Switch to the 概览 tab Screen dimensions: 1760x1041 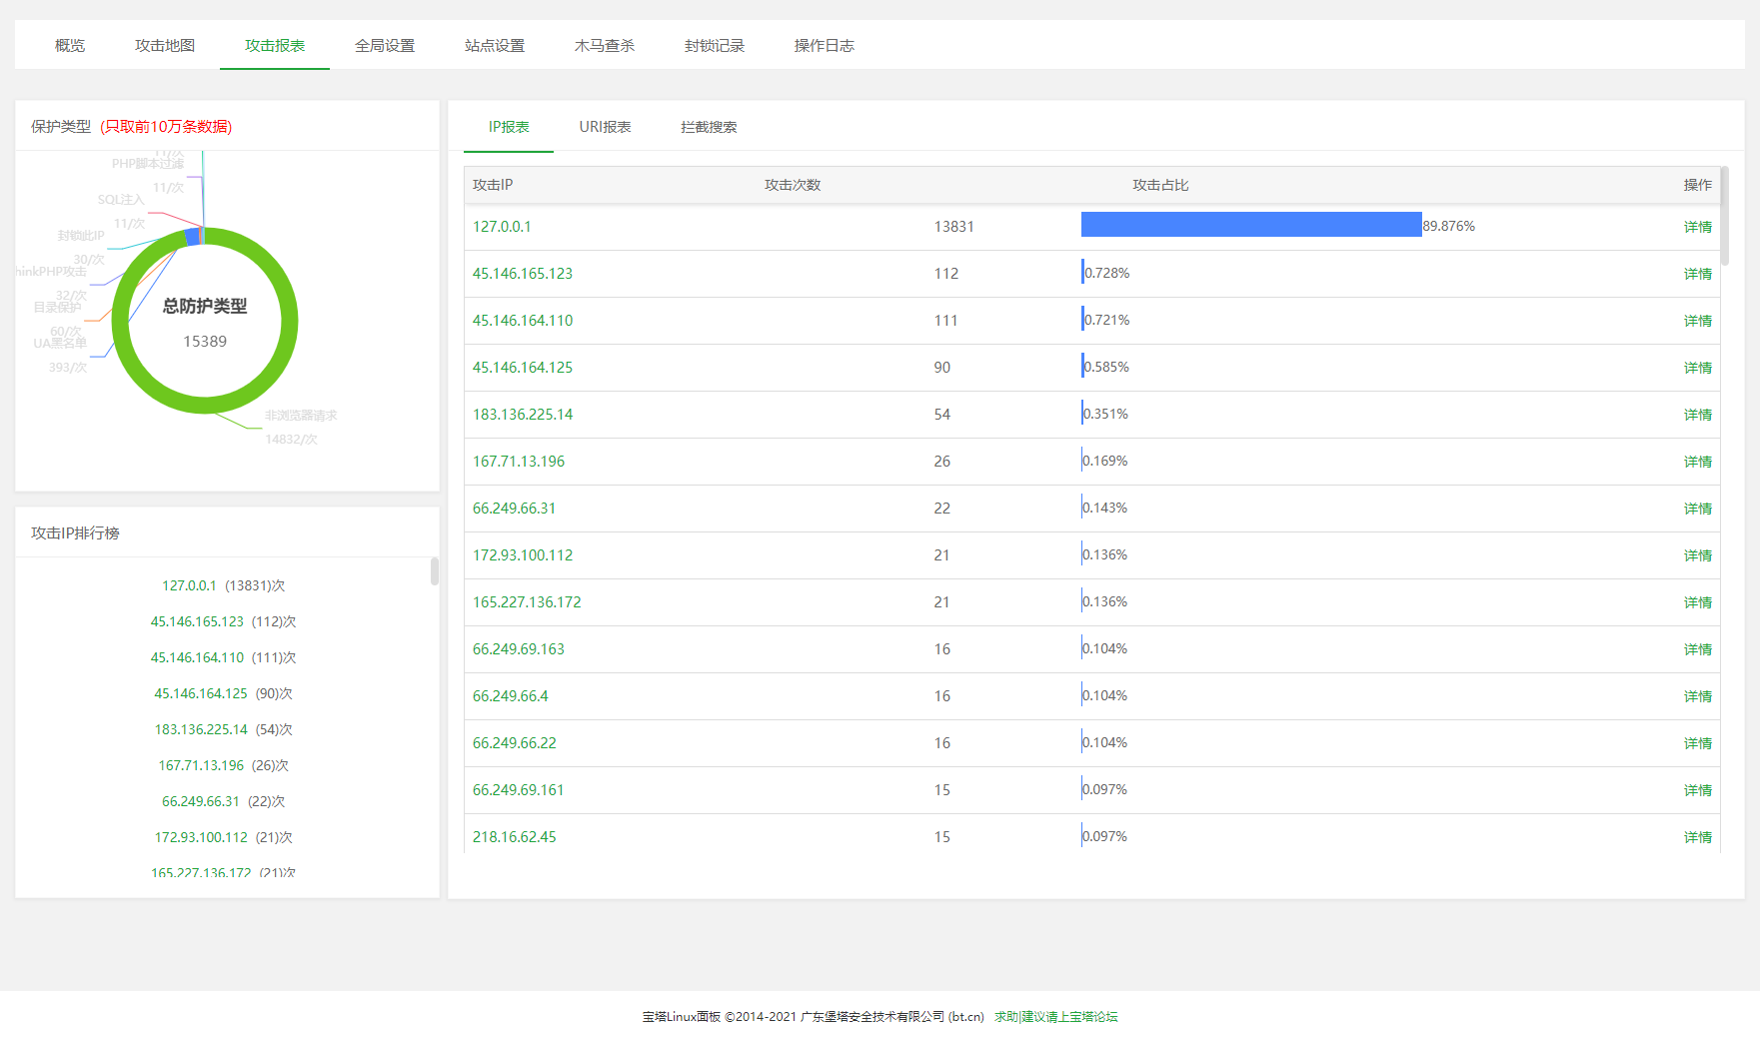coord(68,45)
